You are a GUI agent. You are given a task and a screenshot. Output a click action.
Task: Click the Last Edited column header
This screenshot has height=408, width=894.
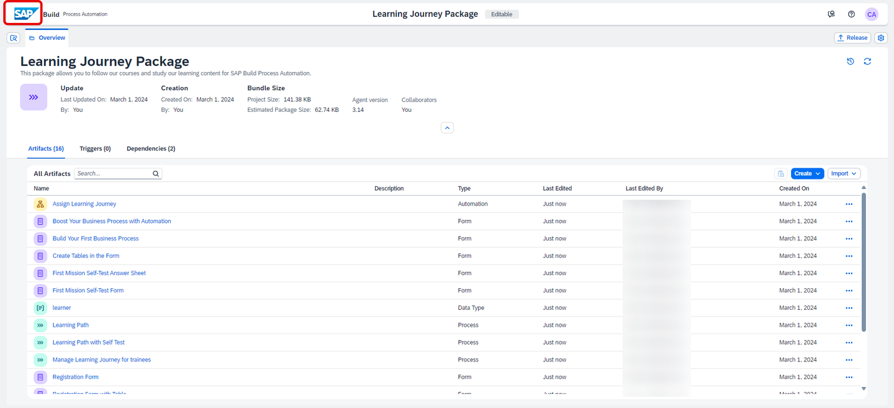[x=558, y=189]
